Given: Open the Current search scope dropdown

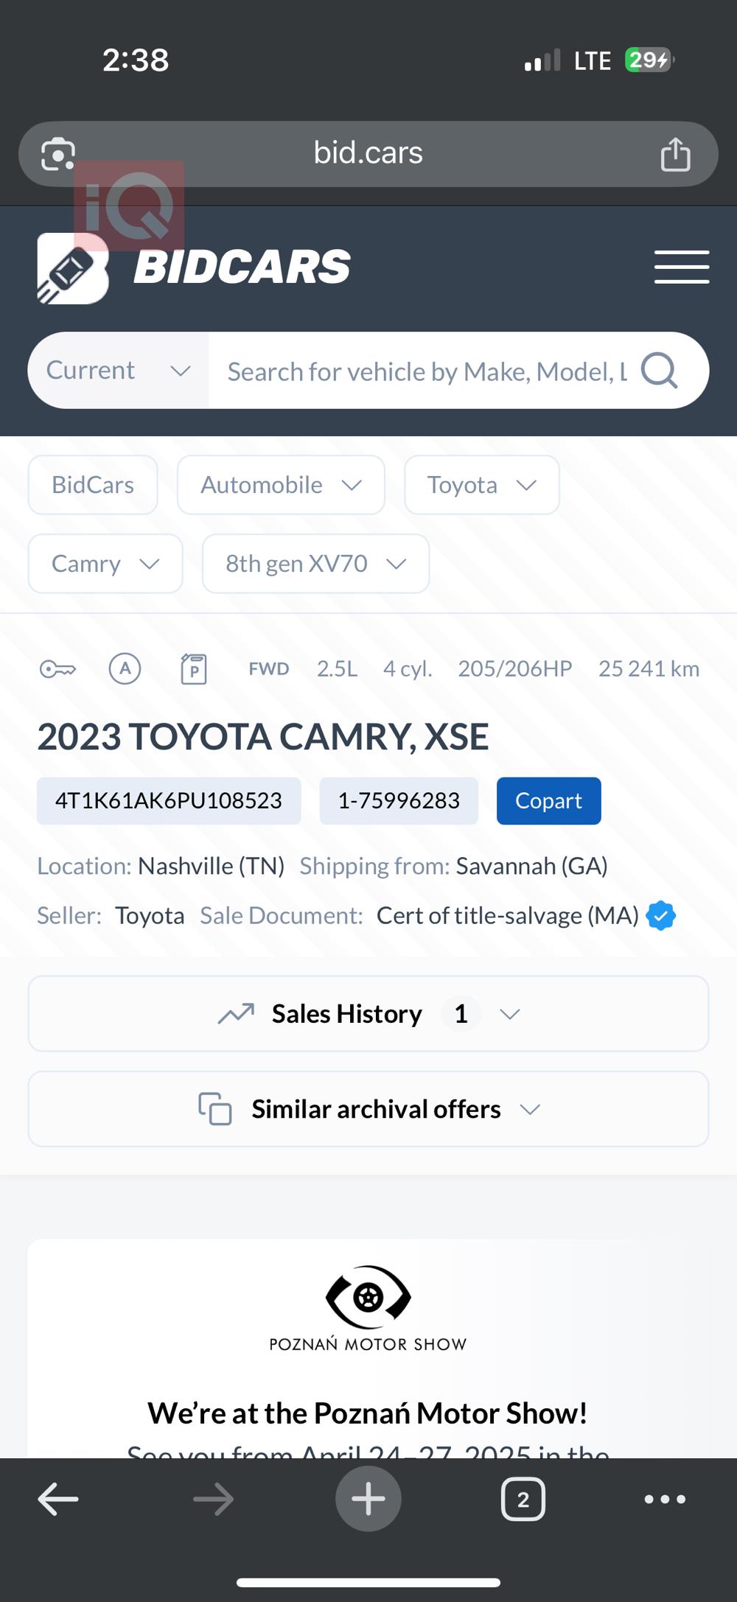Looking at the screenshot, I should pos(119,371).
